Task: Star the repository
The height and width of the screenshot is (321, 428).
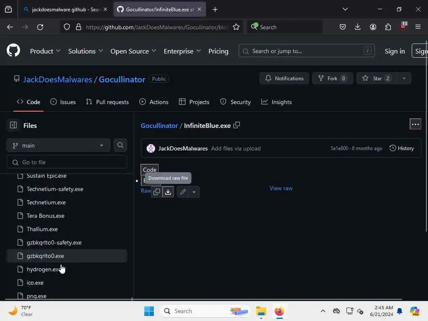Action: pyautogui.click(x=377, y=78)
